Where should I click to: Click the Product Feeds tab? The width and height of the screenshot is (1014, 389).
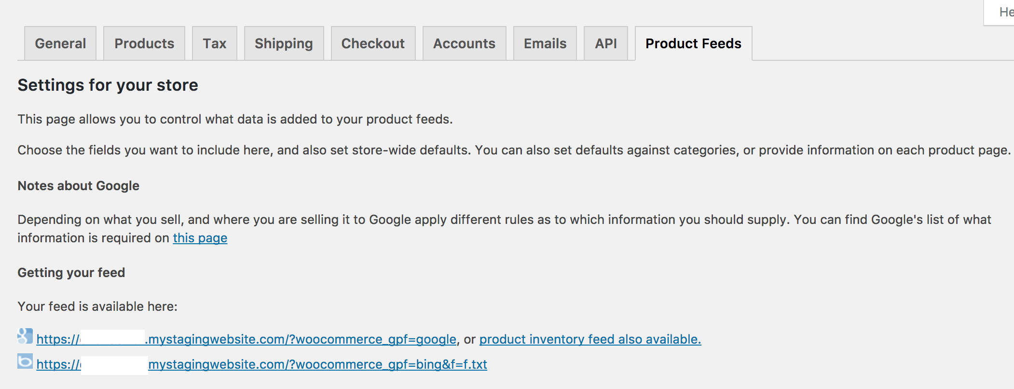click(x=694, y=43)
